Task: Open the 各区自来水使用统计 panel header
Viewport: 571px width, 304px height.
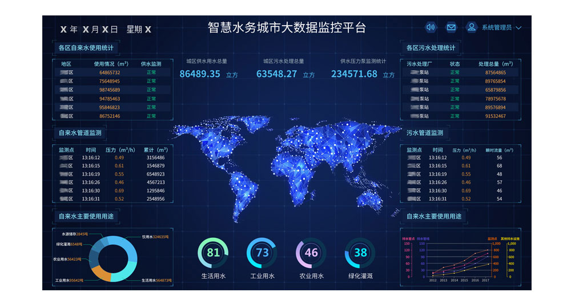Action: (86, 48)
